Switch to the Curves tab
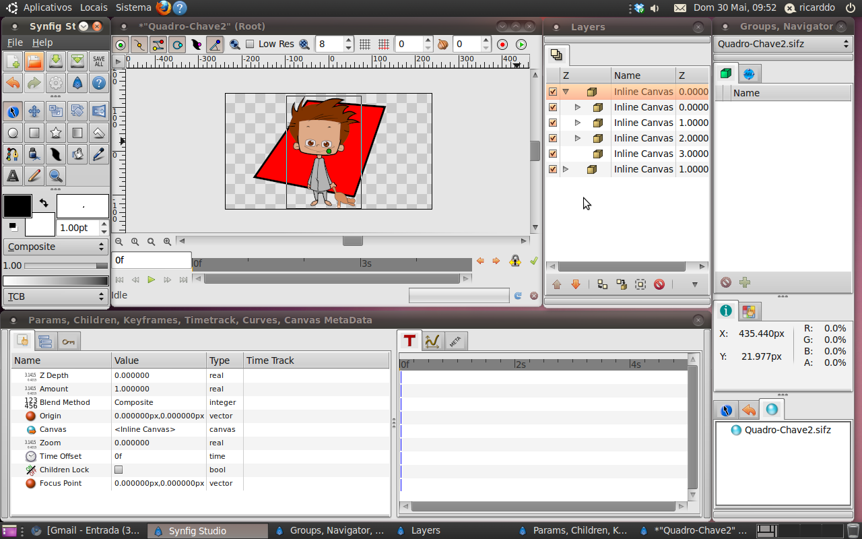Image resolution: width=862 pixels, height=539 pixels. click(432, 342)
